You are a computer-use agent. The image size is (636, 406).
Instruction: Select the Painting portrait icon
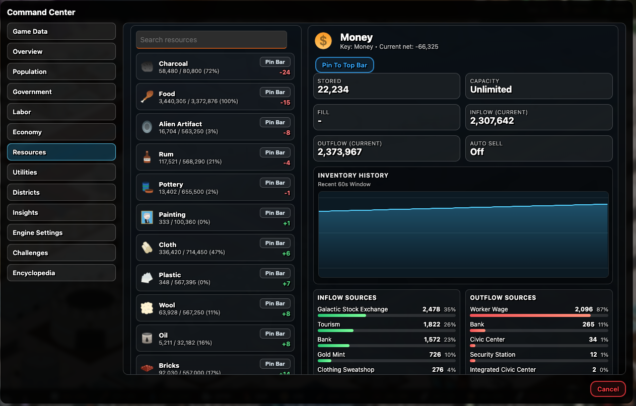pyautogui.click(x=147, y=218)
